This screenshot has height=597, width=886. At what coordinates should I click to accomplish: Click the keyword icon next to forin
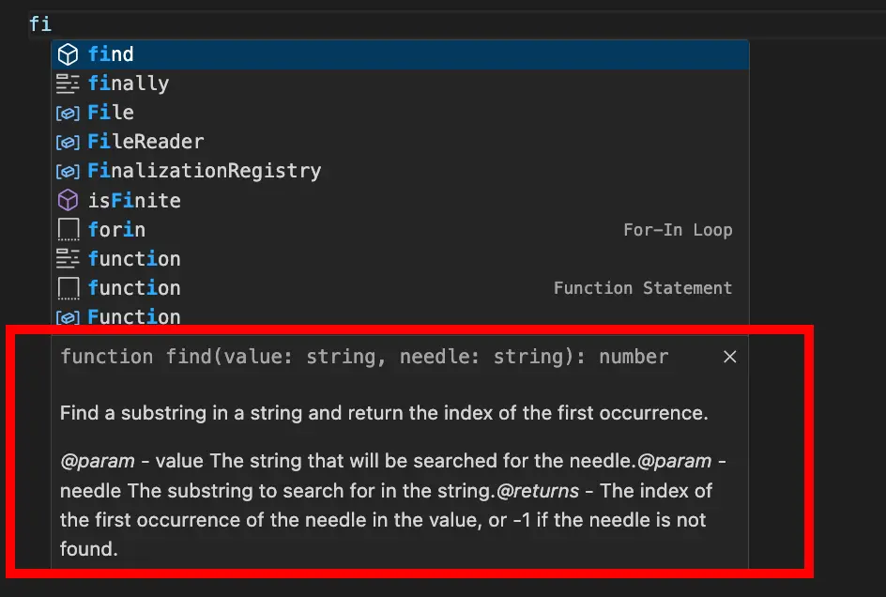[x=68, y=228]
